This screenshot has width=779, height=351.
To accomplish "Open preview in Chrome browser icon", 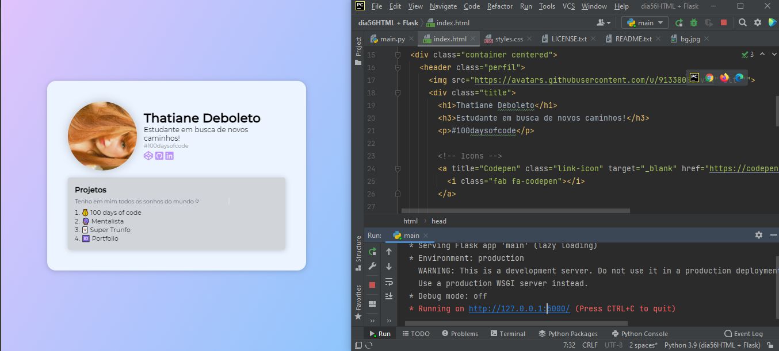I will pyautogui.click(x=709, y=78).
